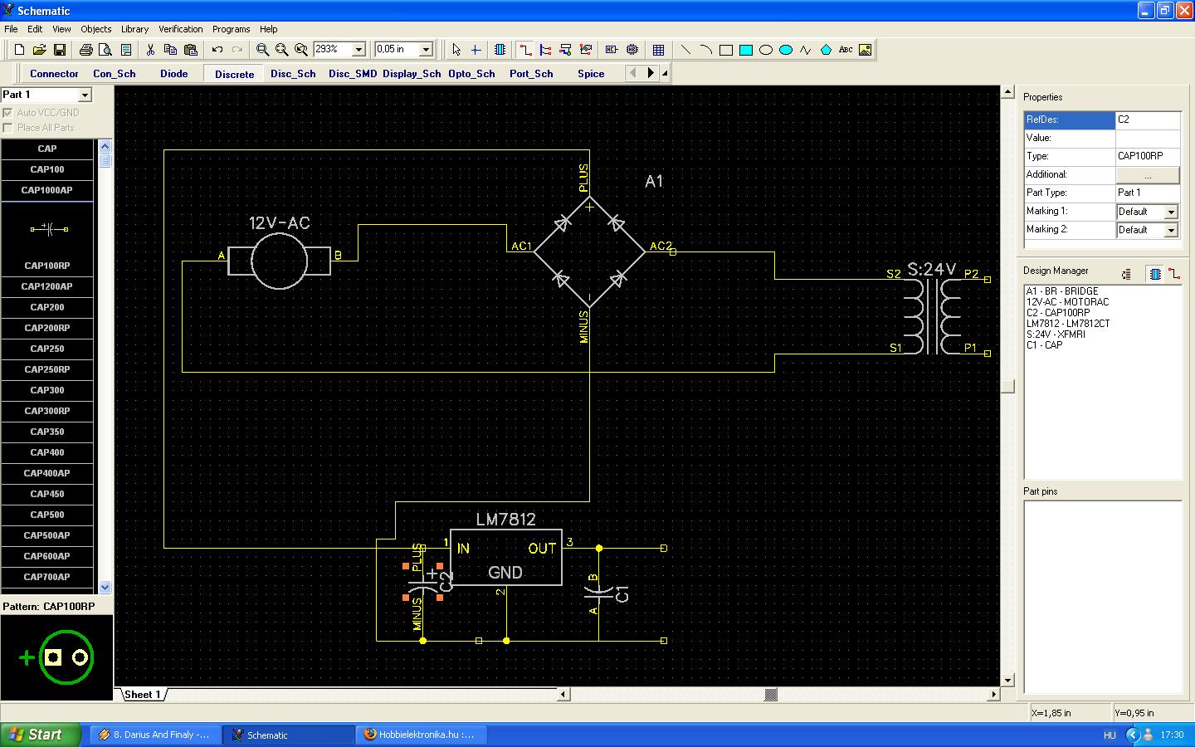The image size is (1195, 747).
Task: Open the Library menu
Action: coord(134,29)
